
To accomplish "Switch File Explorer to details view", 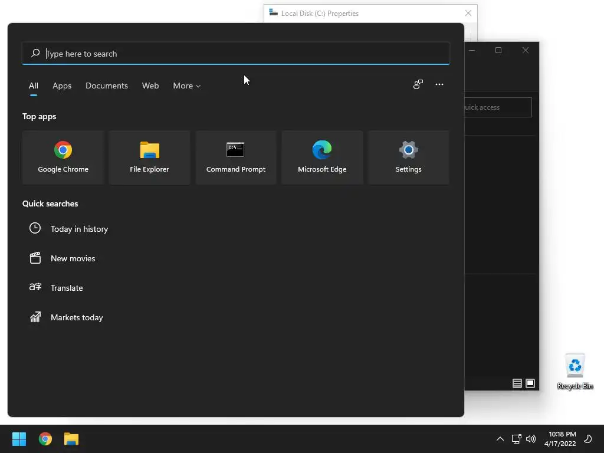I will click(x=517, y=383).
